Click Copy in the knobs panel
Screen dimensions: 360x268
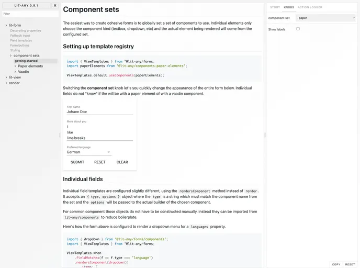336,264
